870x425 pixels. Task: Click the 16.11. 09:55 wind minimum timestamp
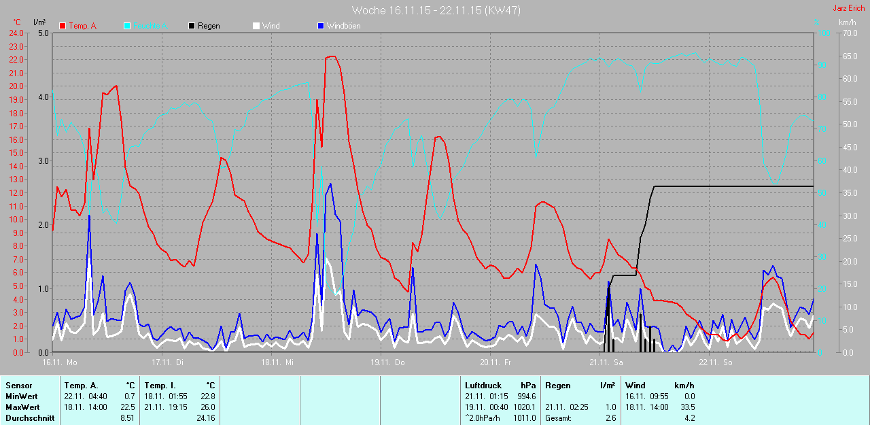[648, 396]
